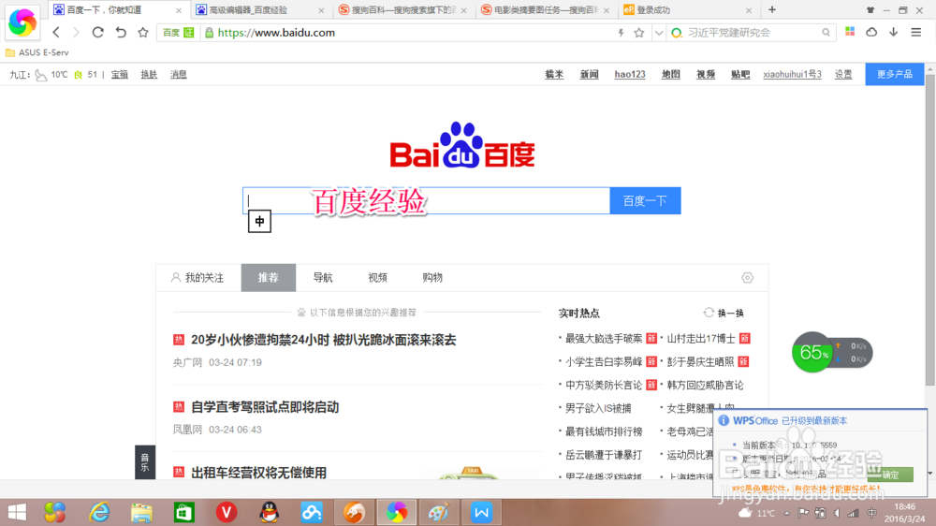Open the 地图 link

pyautogui.click(x=671, y=75)
